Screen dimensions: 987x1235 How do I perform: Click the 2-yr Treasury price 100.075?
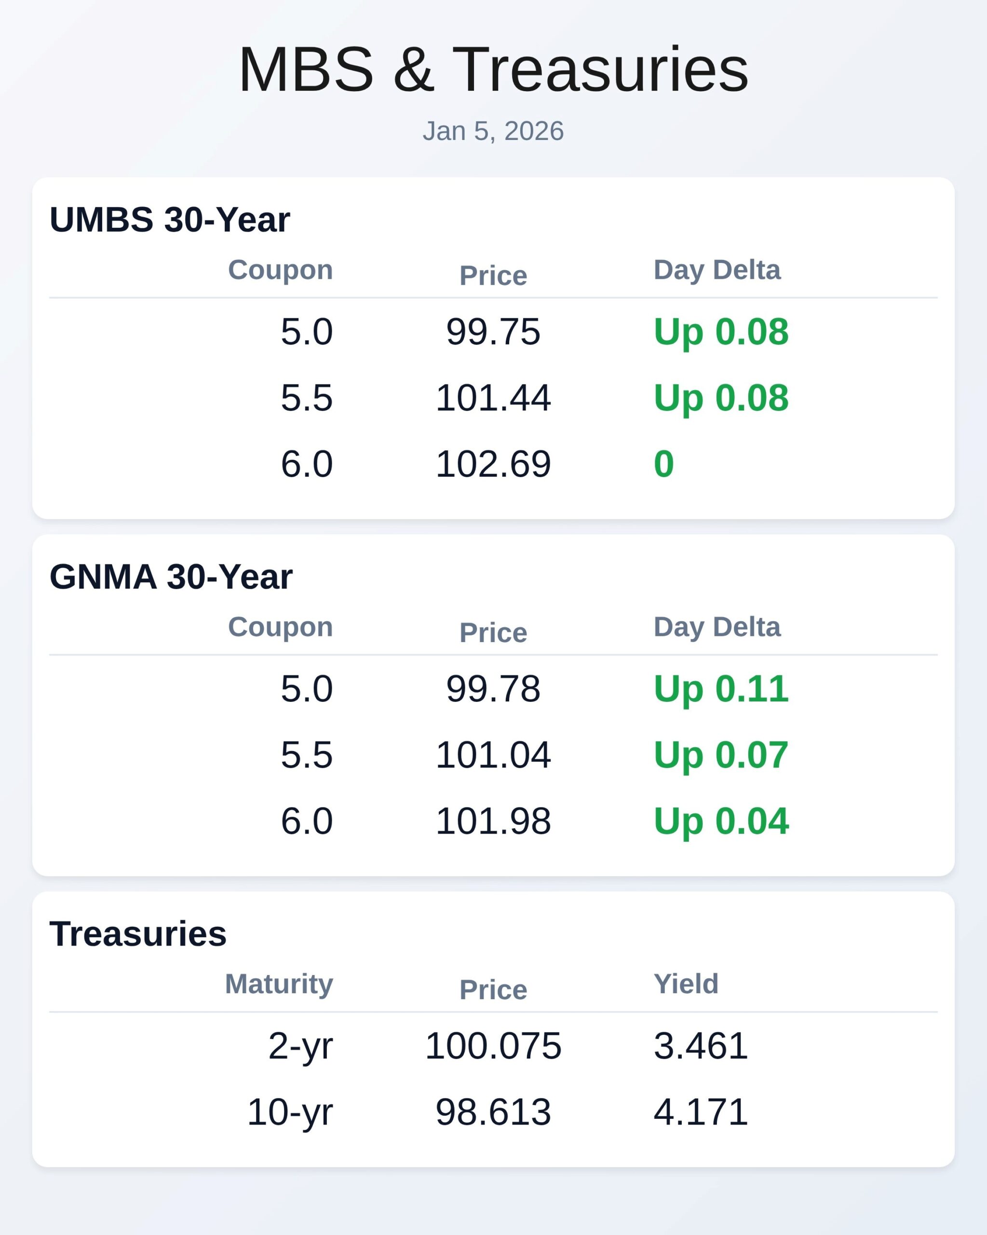click(x=493, y=1045)
